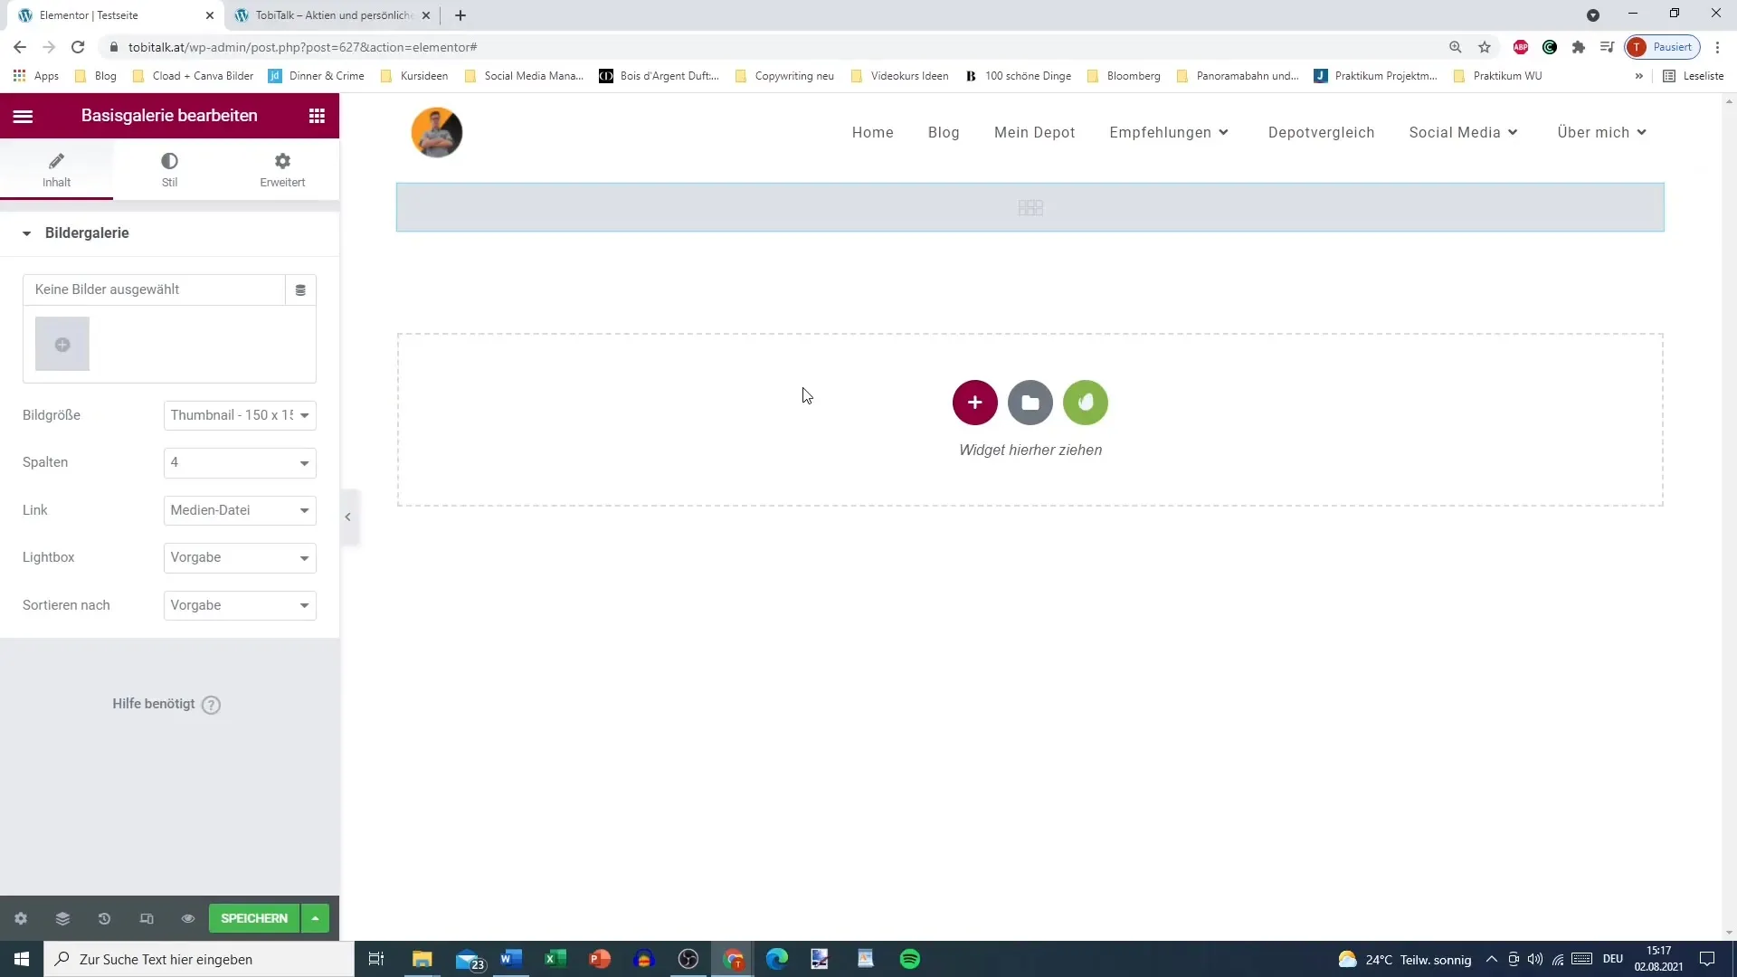Screen dimensions: 1737x977
Task: Open the widgets grid panel icon
Action: pyautogui.click(x=317, y=116)
